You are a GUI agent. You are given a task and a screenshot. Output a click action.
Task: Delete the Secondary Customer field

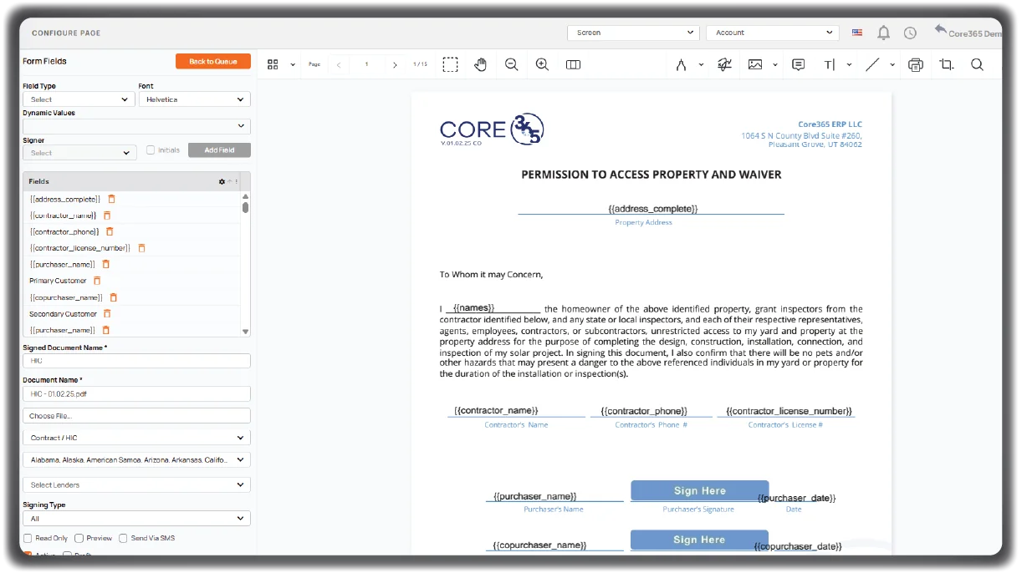pyautogui.click(x=106, y=314)
